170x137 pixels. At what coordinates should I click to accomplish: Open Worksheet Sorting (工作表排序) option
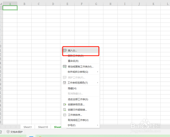click(x=81, y=115)
